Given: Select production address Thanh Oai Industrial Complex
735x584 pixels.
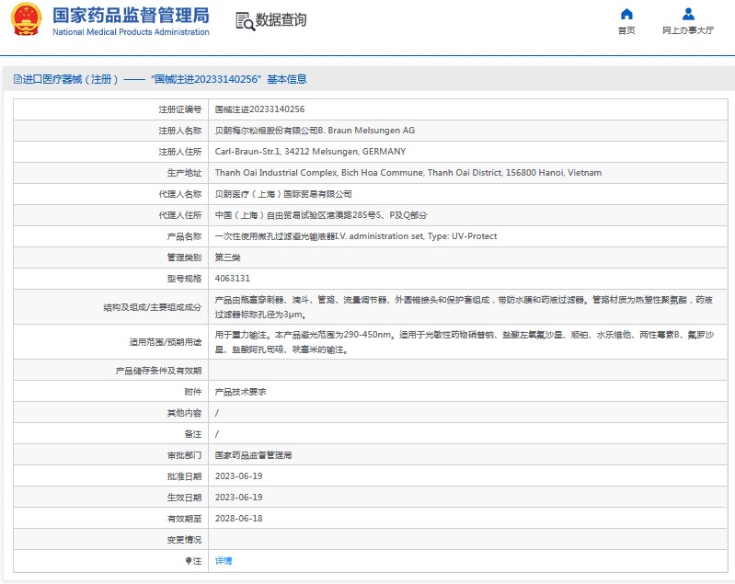Looking at the screenshot, I should (x=408, y=173).
